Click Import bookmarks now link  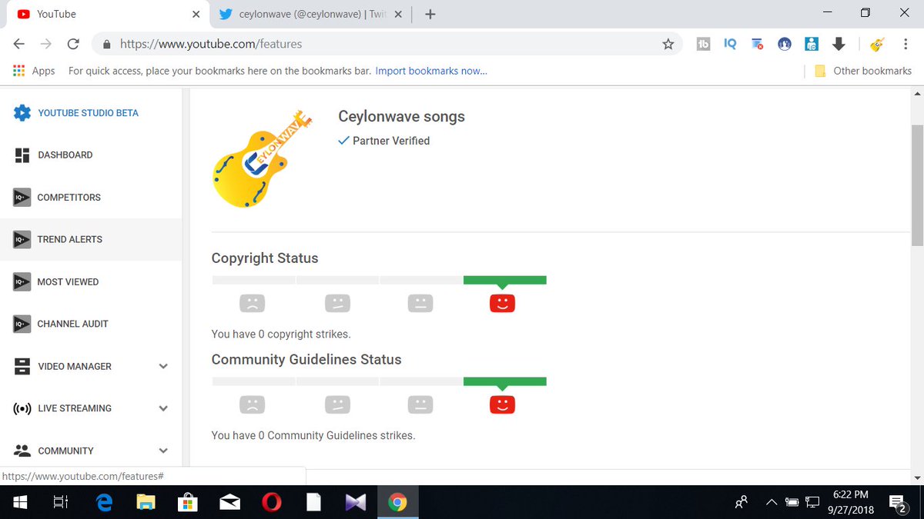point(431,71)
